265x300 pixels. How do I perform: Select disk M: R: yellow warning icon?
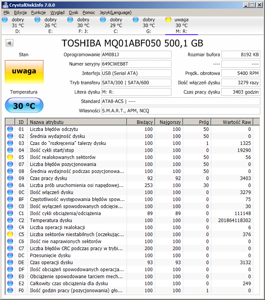[x=168, y=19]
